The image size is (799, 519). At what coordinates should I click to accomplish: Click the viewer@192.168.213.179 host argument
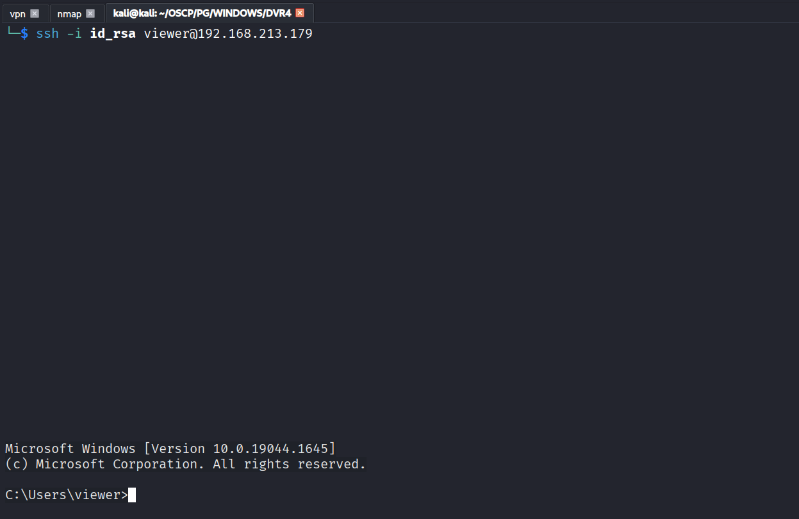point(228,33)
